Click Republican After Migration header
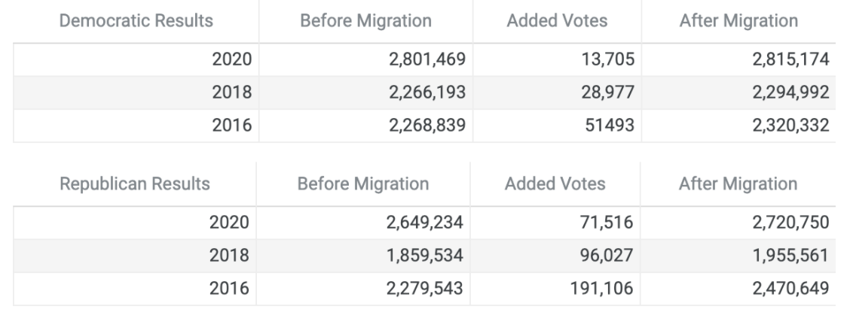This screenshot has width=853, height=318. pyautogui.click(x=738, y=183)
